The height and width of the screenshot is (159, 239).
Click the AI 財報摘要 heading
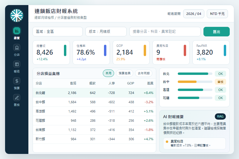tap(173, 117)
